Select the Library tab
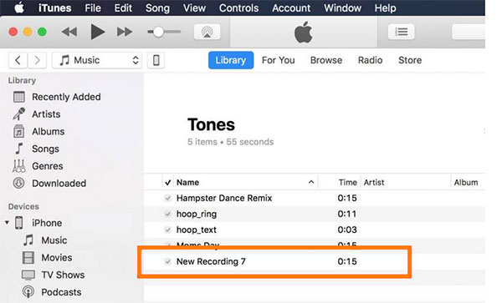This screenshot has width=502, height=303. tap(231, 60)
